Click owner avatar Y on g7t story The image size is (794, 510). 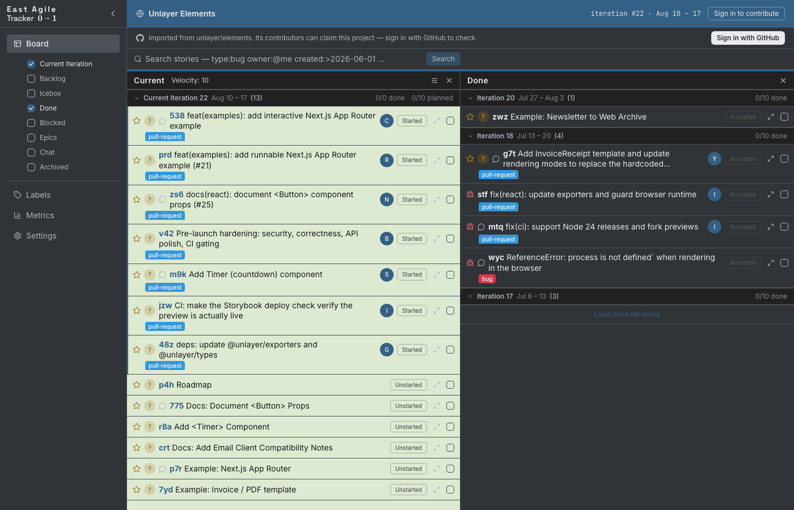(x=715, y=159)
